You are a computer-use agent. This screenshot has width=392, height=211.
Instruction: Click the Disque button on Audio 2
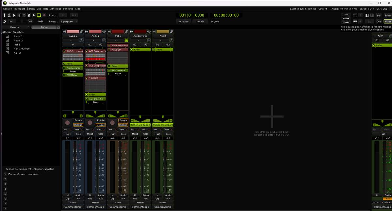[101, 125]
